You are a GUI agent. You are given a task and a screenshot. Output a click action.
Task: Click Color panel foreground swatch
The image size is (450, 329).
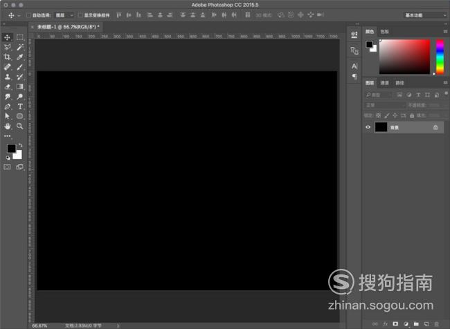369,44
